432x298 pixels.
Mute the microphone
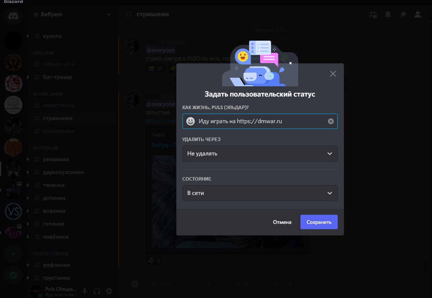click(85, 291)
